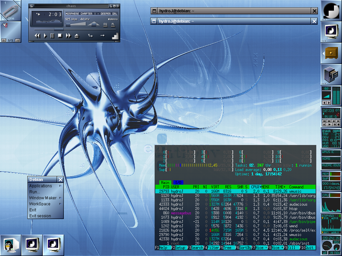342x256 pixels.
Task: Toggle shuffle mode in the player
Action: [x=90, y=36]
